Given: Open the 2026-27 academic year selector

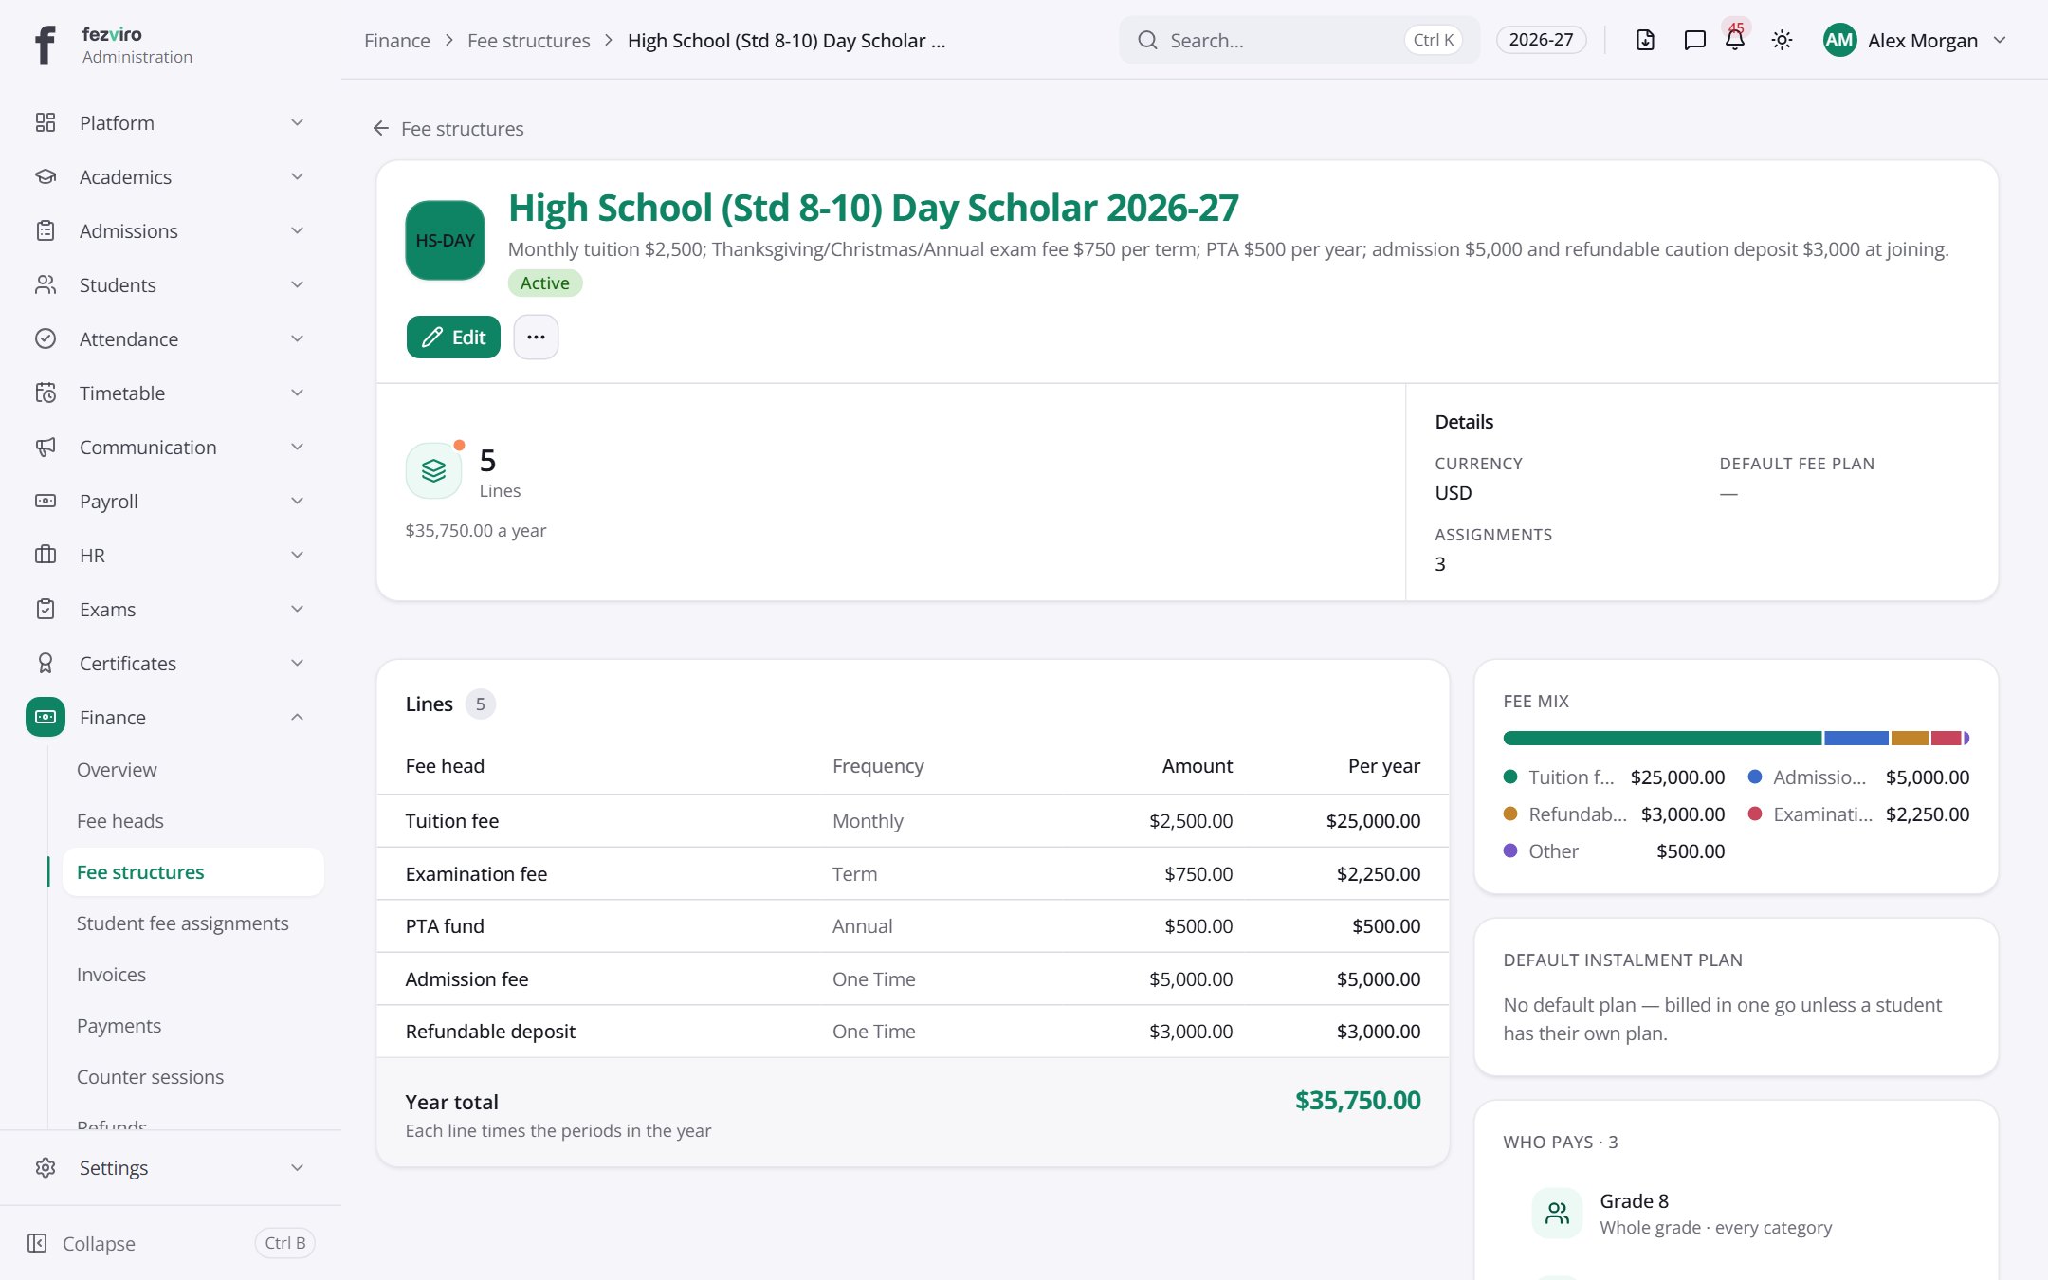Looking at the screenshot, I should [1541, 40].
